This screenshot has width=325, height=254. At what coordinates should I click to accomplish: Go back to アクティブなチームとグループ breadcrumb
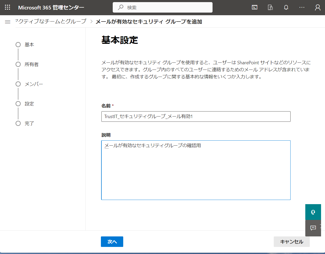click(51, 21)
